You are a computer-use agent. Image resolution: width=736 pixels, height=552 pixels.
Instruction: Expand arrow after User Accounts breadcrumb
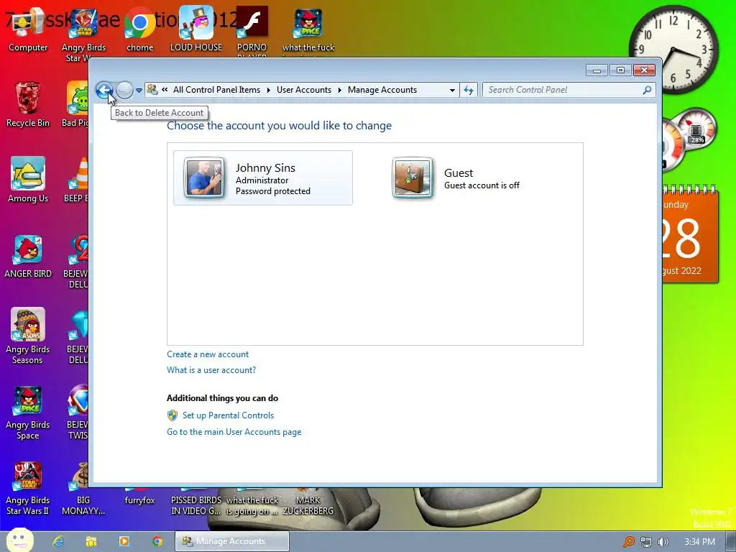click(340, 90)
